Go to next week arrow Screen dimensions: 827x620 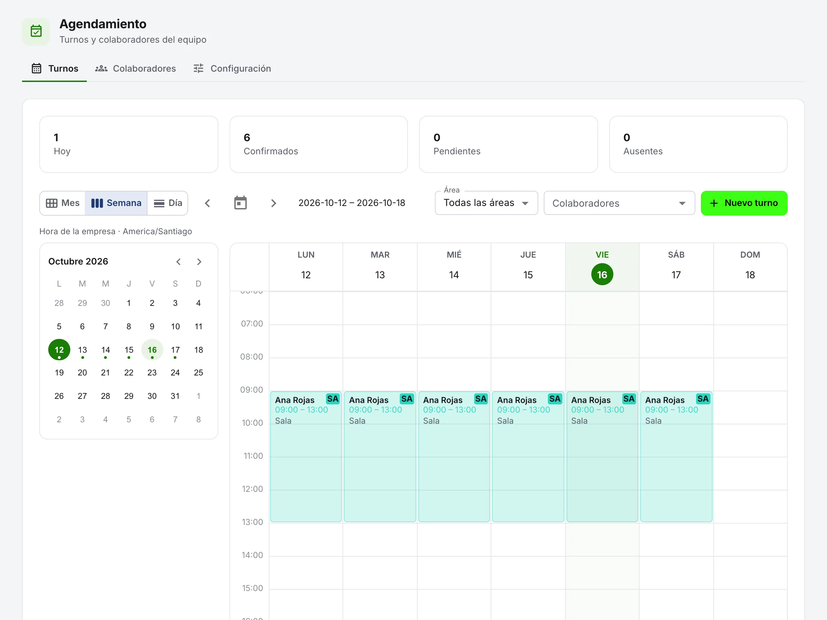pyautogui.click(x=273, y=203)
